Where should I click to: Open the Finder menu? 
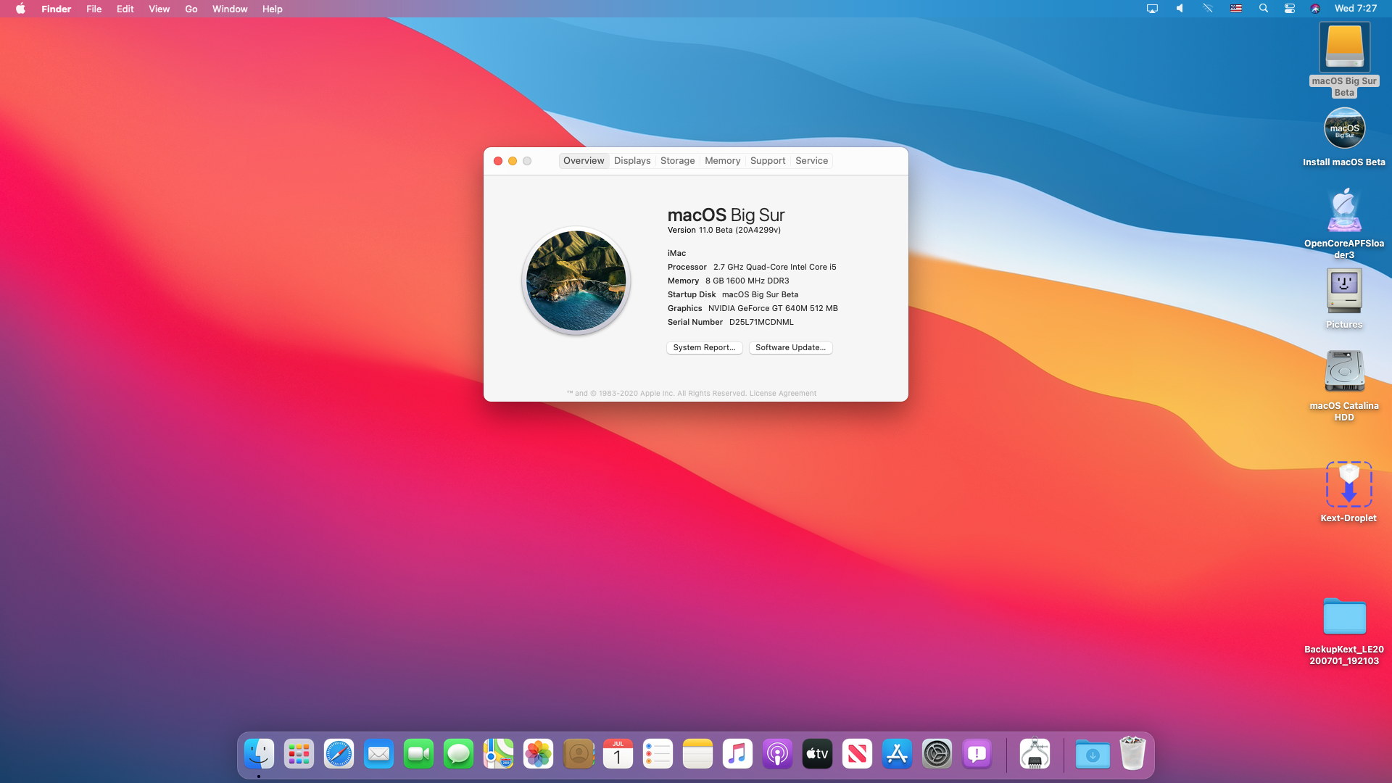click(x=56, y=9)
